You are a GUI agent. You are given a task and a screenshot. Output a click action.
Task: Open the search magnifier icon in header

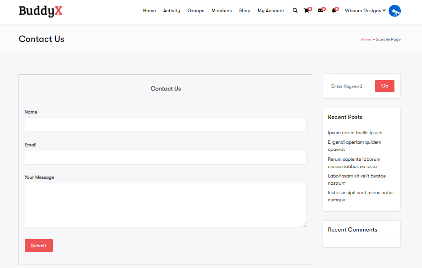(x=295, y=10)
